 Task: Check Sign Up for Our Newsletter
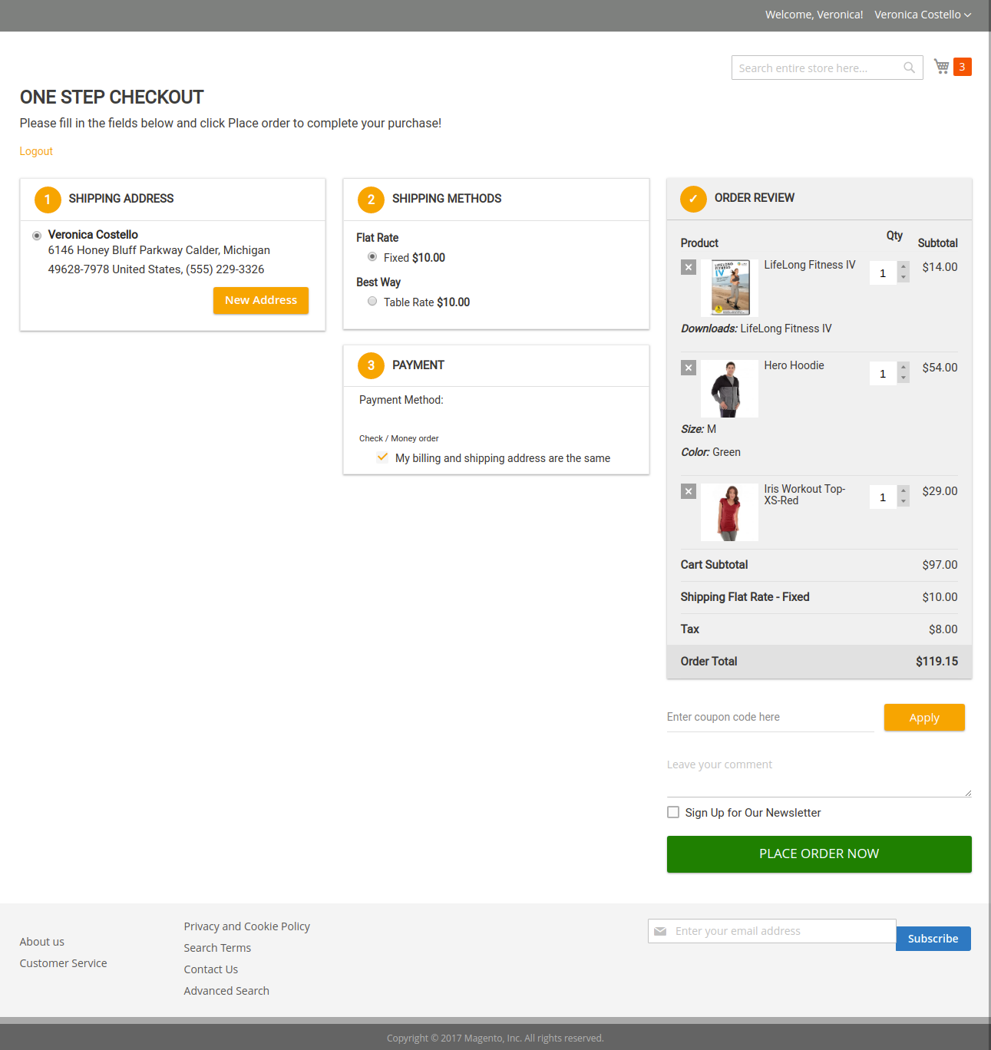click(673, 812)
